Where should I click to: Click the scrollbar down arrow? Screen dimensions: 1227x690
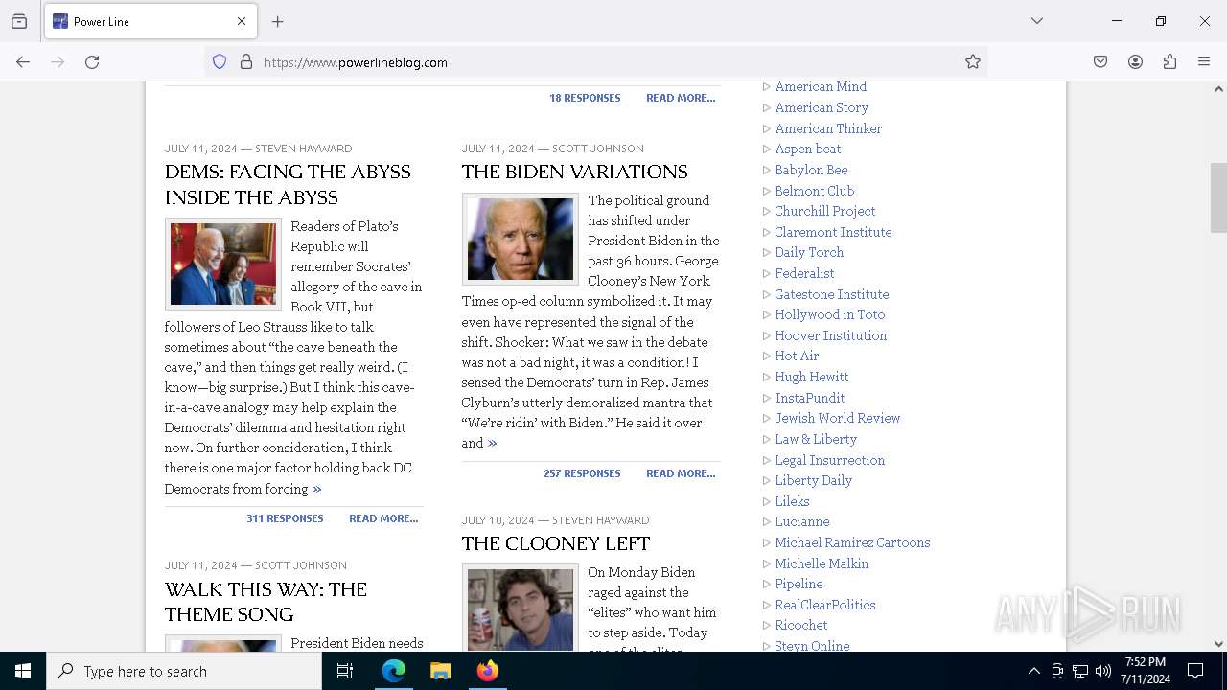[x=1218, y=644]
